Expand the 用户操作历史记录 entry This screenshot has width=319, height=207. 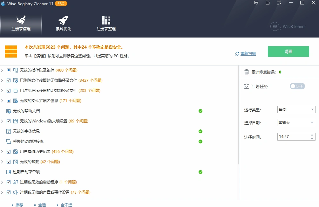point(3,152)
